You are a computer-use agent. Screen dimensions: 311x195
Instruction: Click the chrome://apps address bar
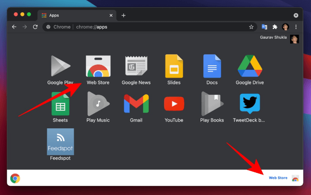click(150, 27)
